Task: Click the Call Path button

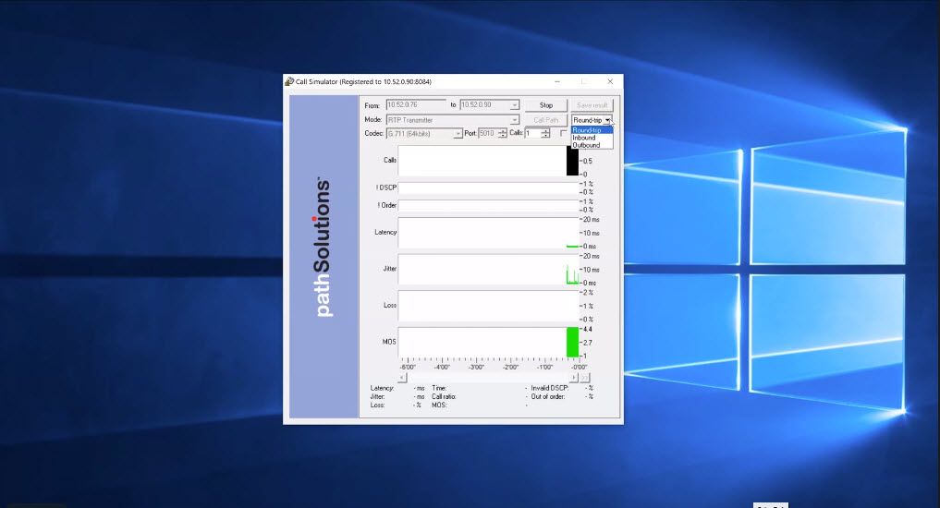Action: point(546,120)
